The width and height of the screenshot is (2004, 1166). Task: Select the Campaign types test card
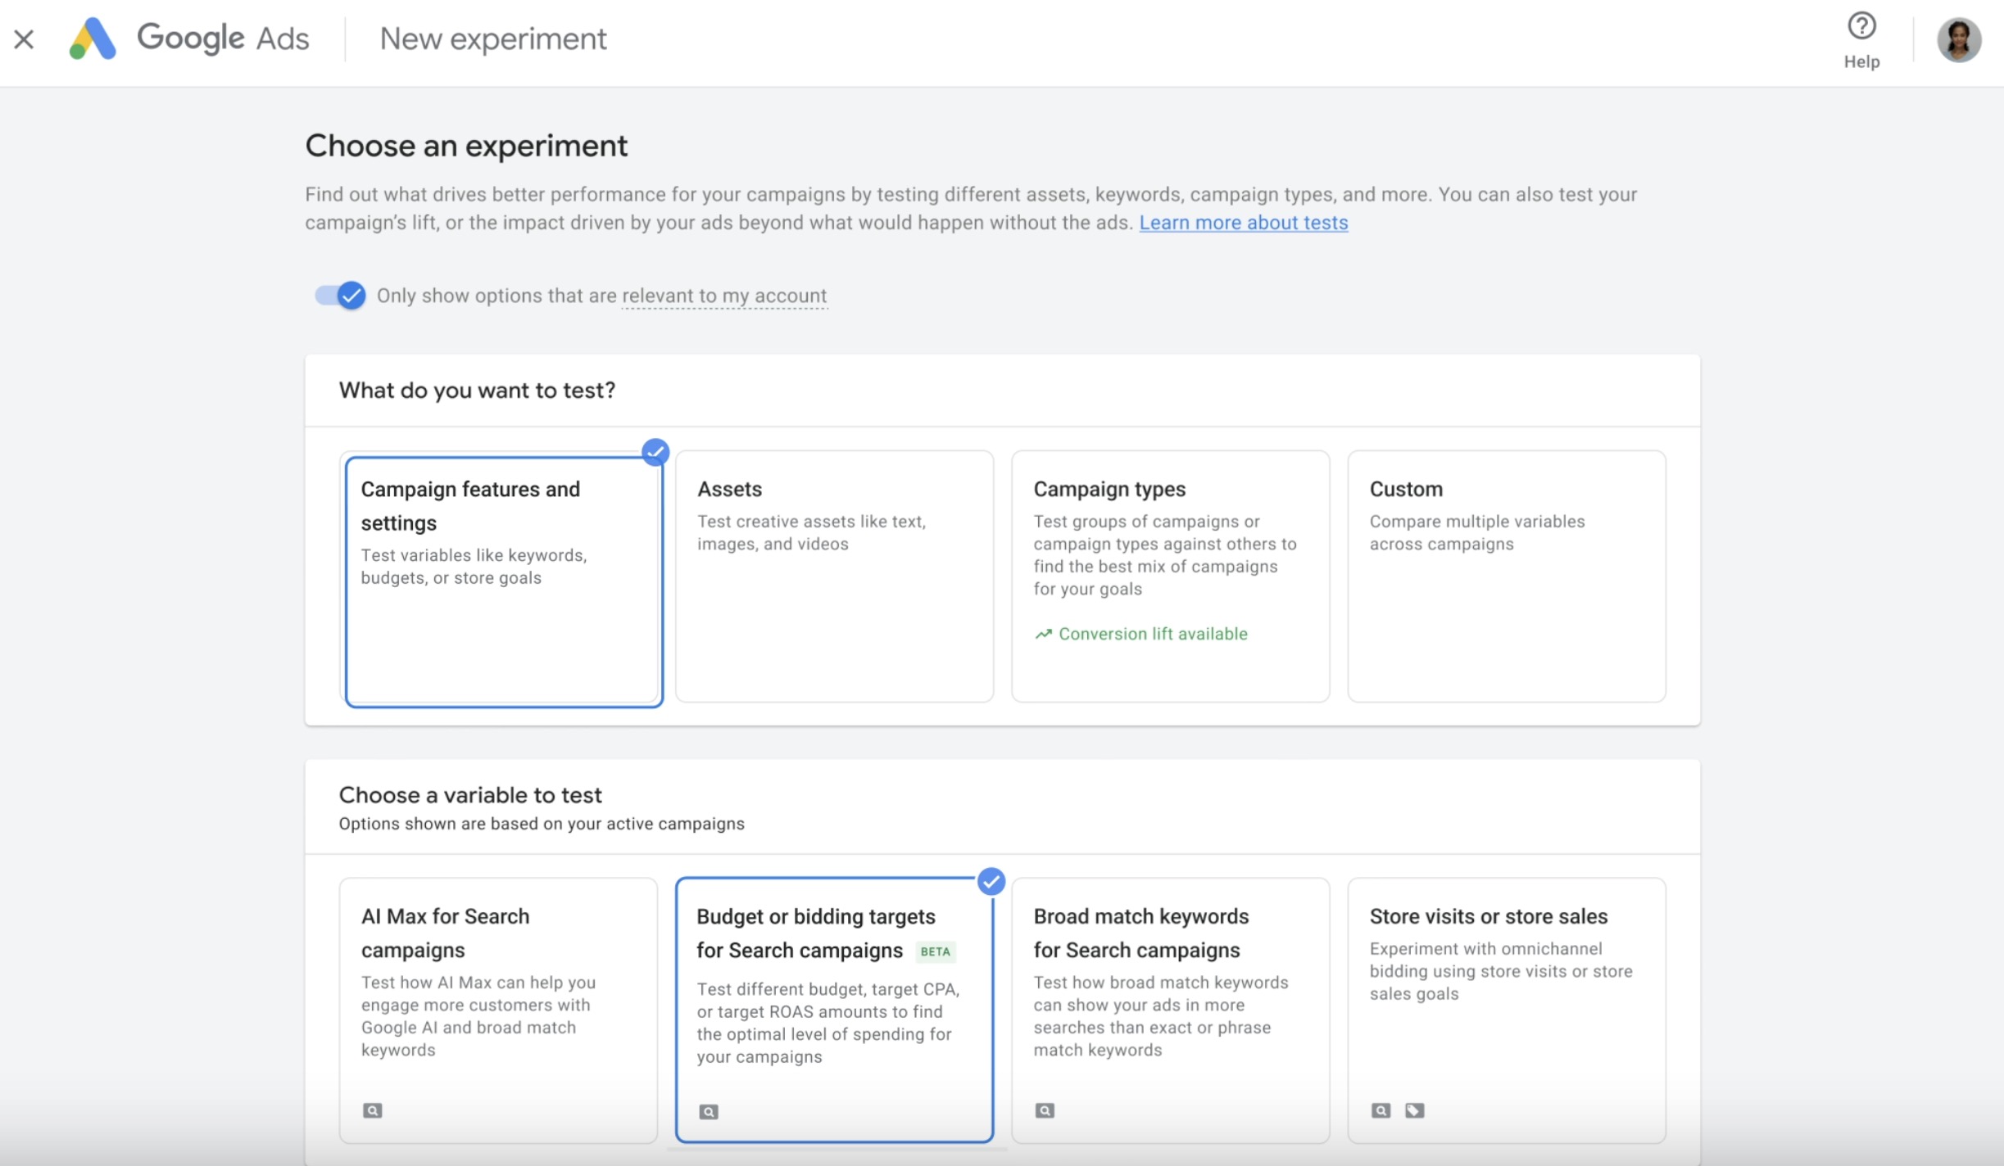1170,576
